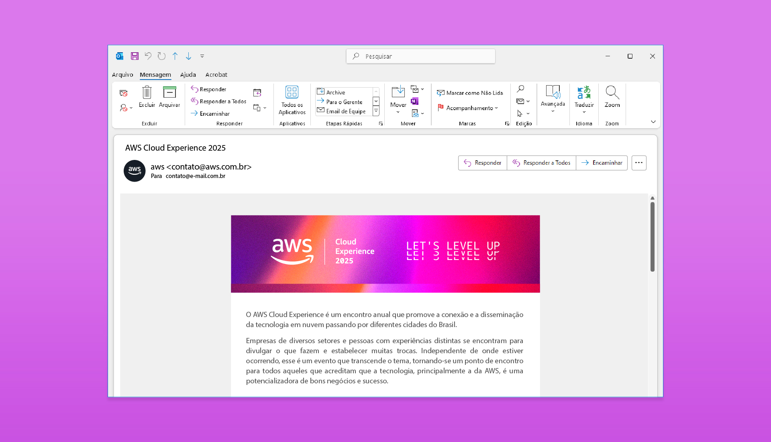
Task: Click Encaminhar button in message header
Action: click(602, 163)
